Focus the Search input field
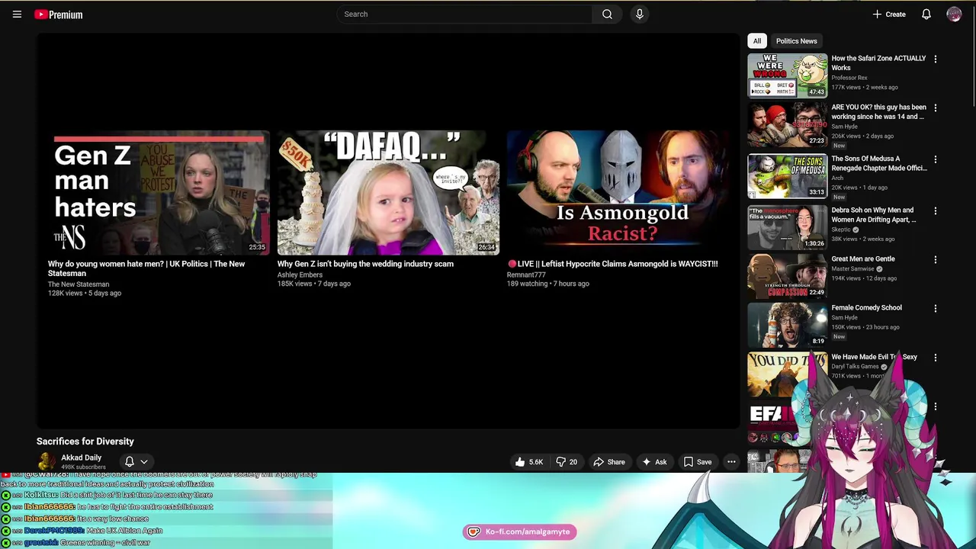Viewport: 976px width, 549px height. (x=465, y=14)
